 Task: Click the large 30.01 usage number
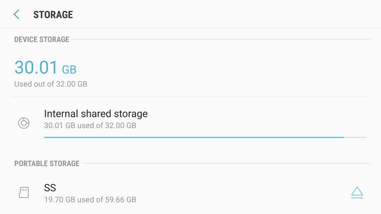pos(36,68)
